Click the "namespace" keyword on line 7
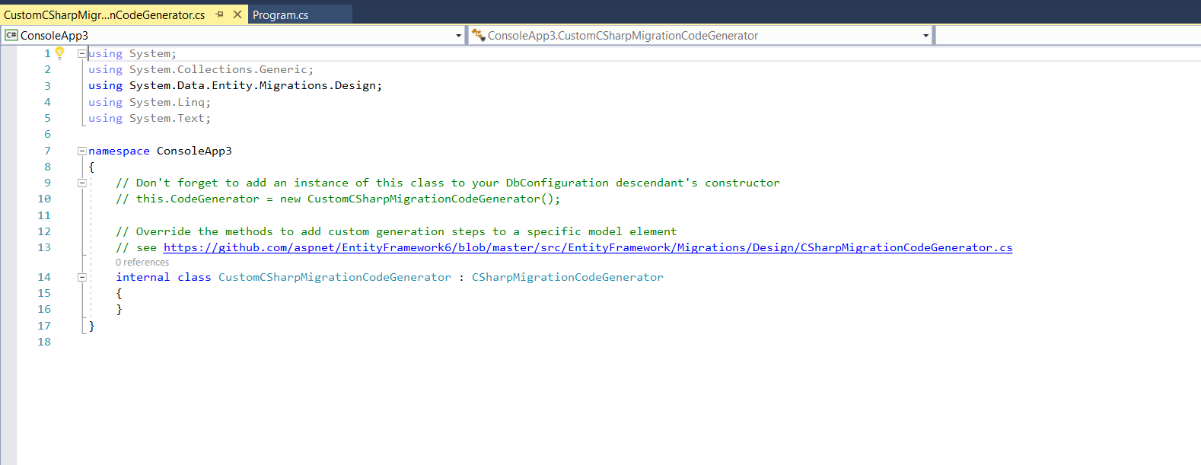Screen dimensions: 1201x465 (x=119, y=151)
